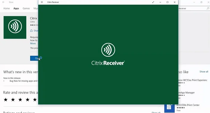Click the Citrix Receiver app tile in Store
This screenshot has width=210, height=113.
point(15,28)
